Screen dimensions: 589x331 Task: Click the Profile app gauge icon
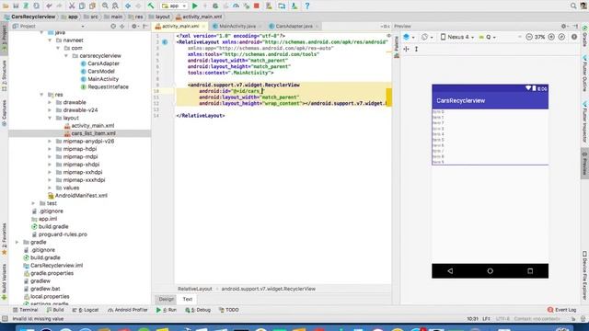[x=236, y=6]
